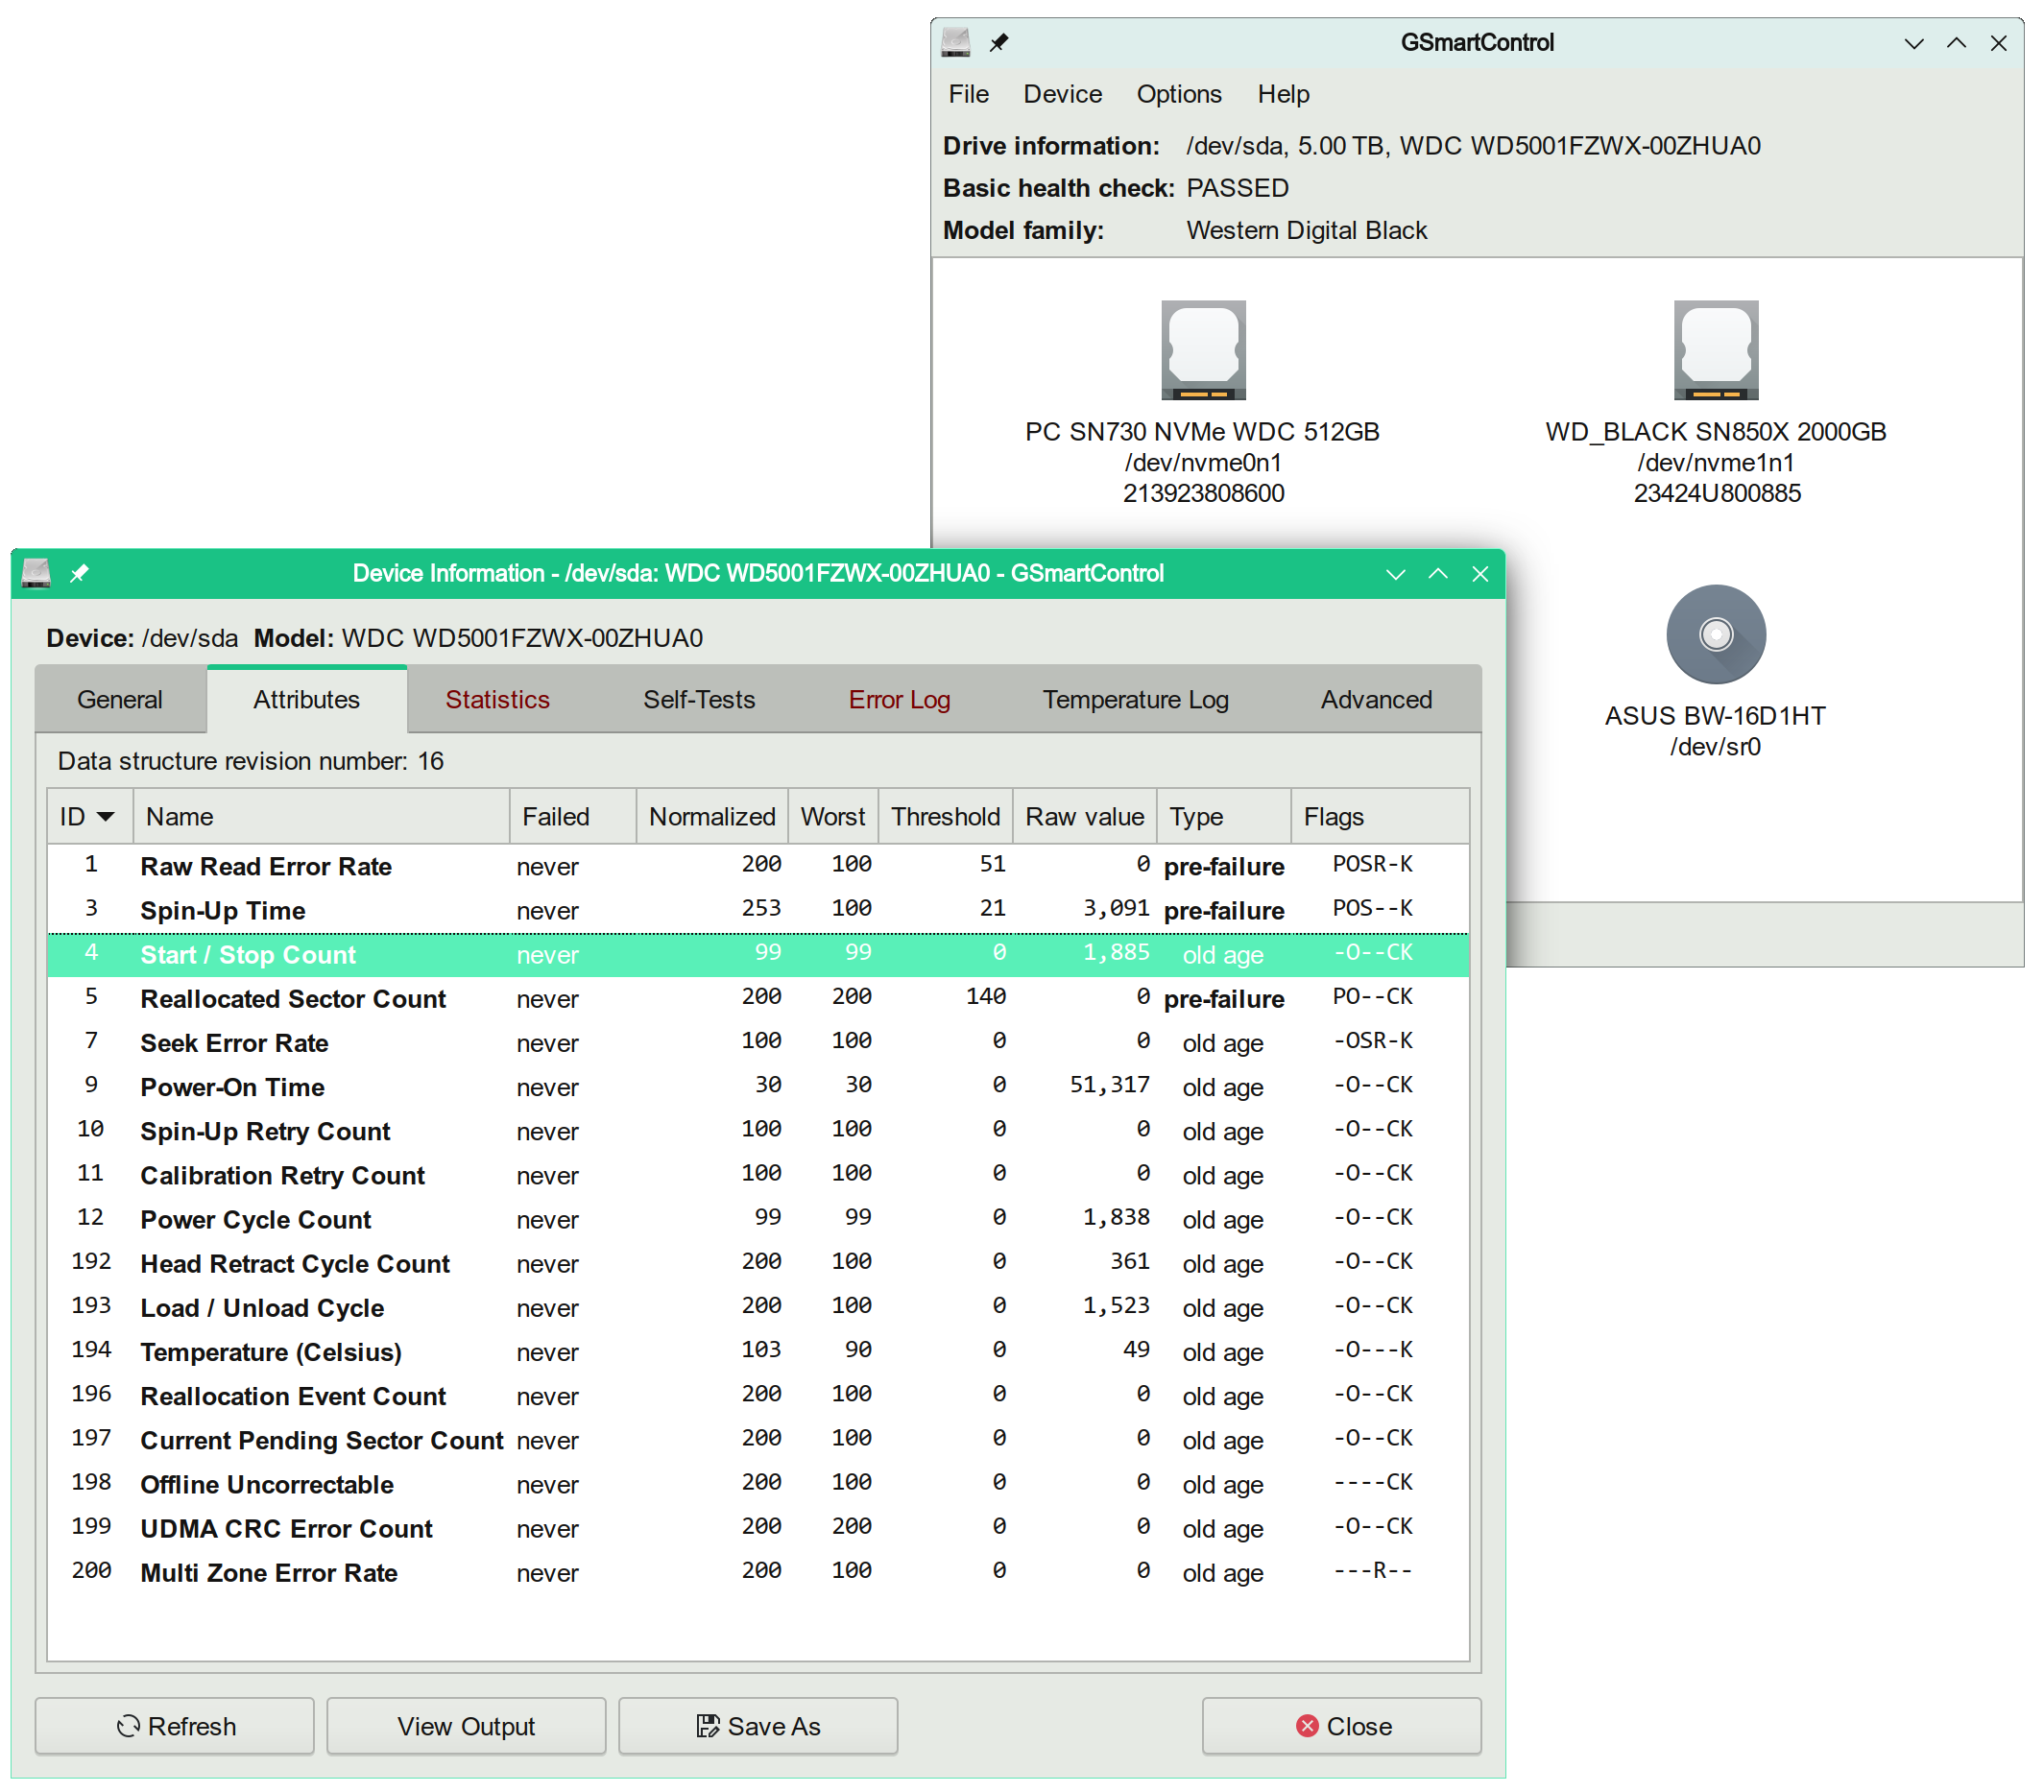Open the PC SN730 NVMe drive icon
2044x1792 pixels.
[x=1203, y=349]
